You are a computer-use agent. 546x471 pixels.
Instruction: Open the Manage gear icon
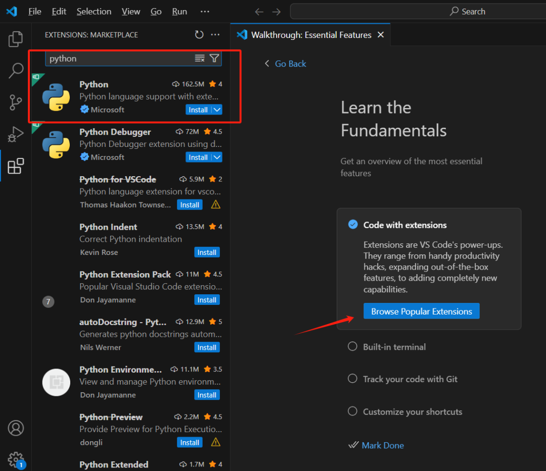16,460
